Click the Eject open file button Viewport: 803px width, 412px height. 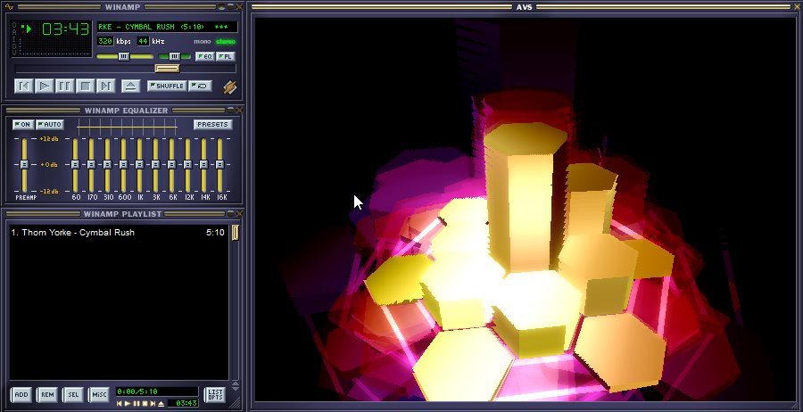(130, 86)
